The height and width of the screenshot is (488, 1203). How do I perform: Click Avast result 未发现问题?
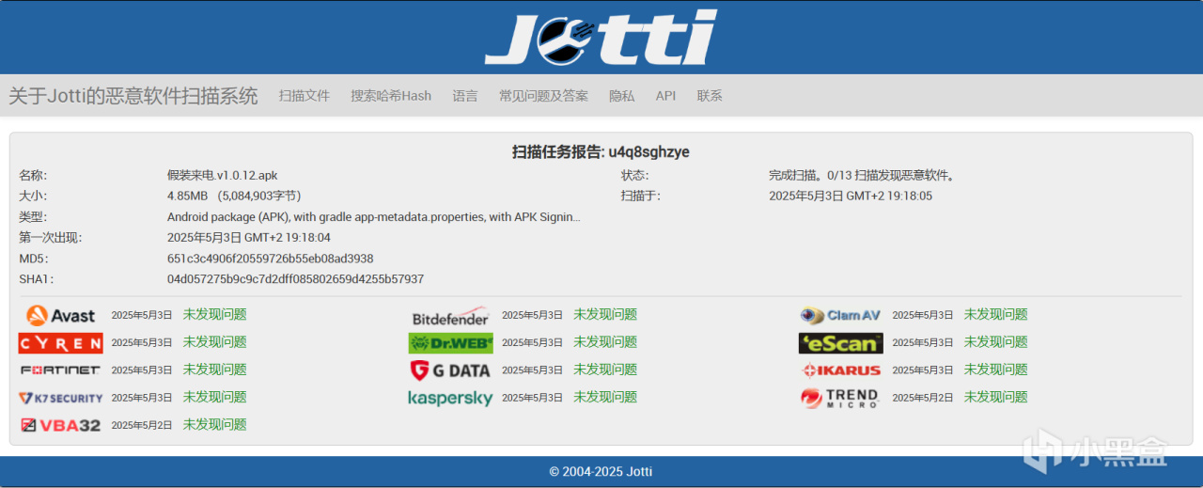pyautogui.click(x=215, y=315)
